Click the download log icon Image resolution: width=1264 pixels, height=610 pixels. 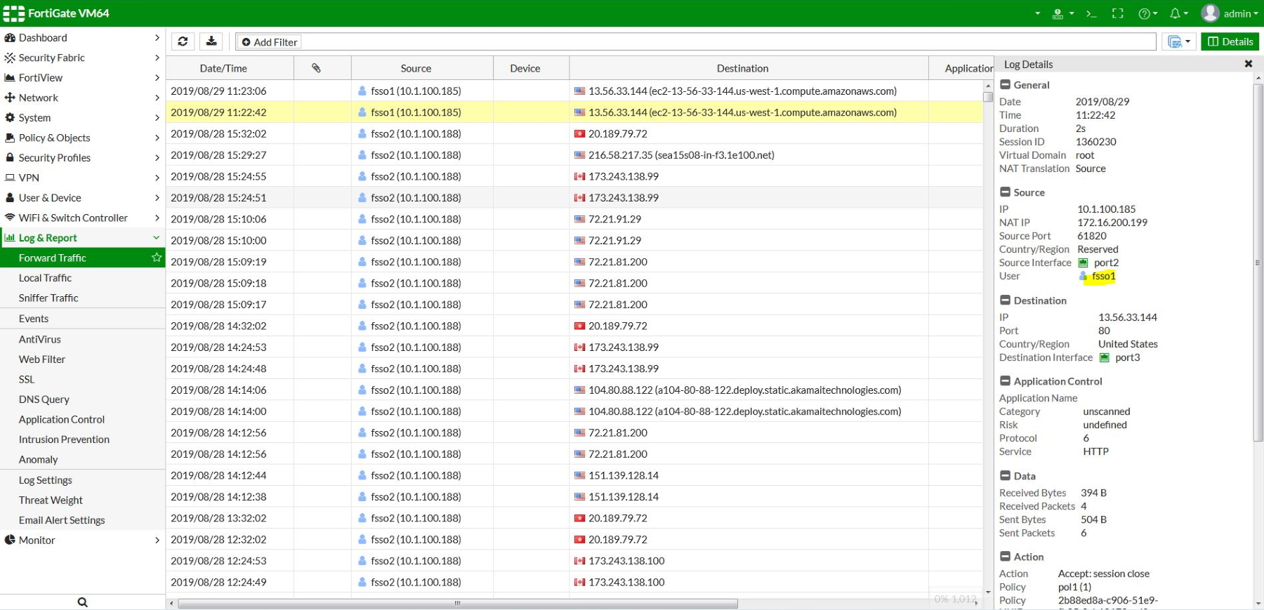tap(211, 41)
